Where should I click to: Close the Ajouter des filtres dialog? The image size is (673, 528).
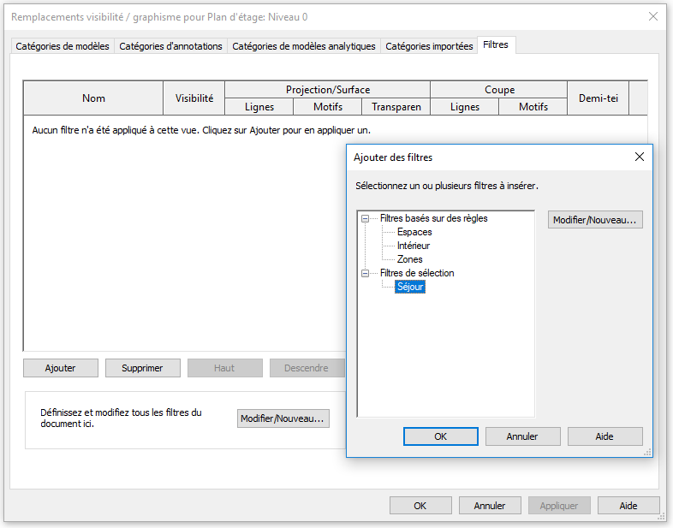[x=639, y=157]
